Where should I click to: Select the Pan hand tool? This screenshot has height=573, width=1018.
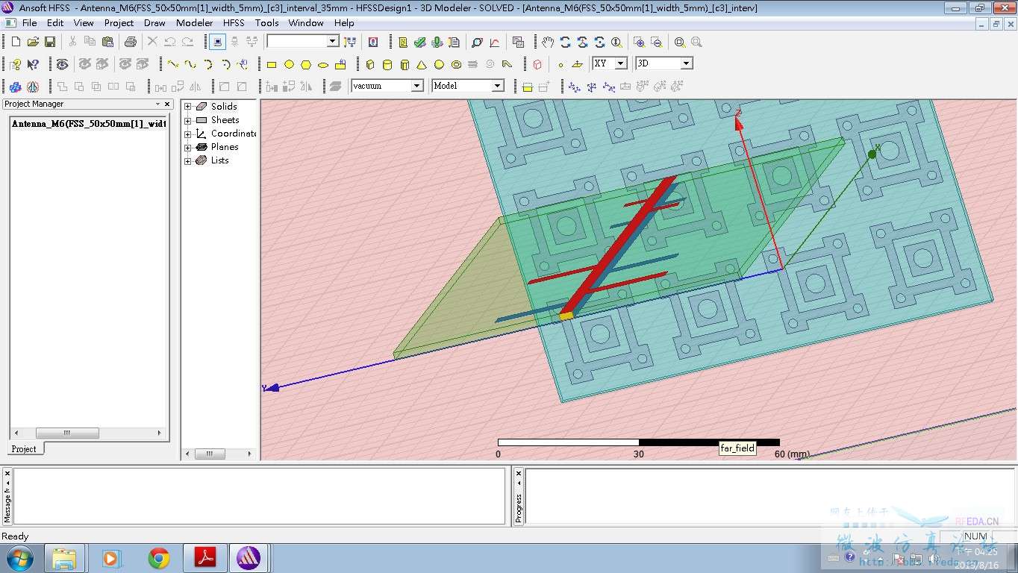tap(548, 42)
